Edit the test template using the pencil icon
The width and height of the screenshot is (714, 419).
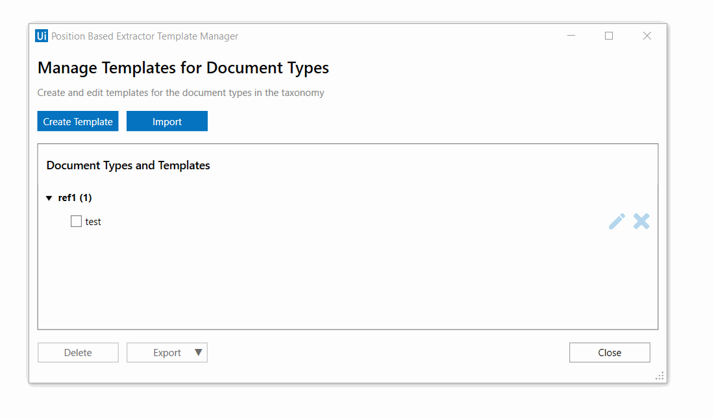(617, 221)
